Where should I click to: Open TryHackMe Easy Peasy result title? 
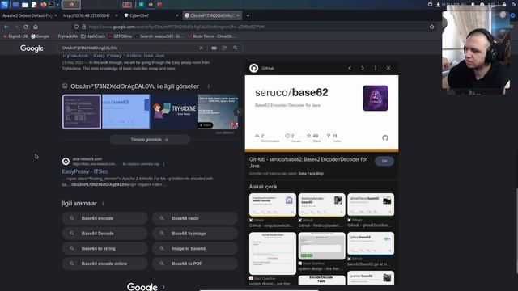tap(113, 56)
